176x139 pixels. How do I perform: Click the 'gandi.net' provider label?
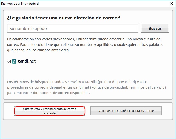[27, 61]
